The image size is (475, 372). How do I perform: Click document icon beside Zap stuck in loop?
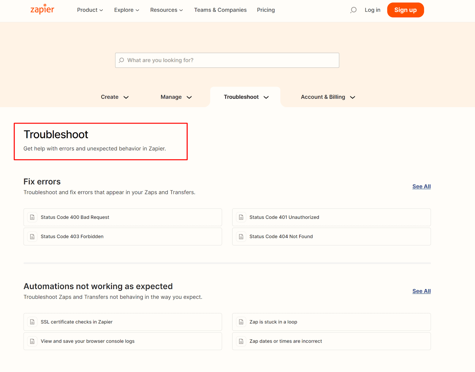[x=241, y=322]
